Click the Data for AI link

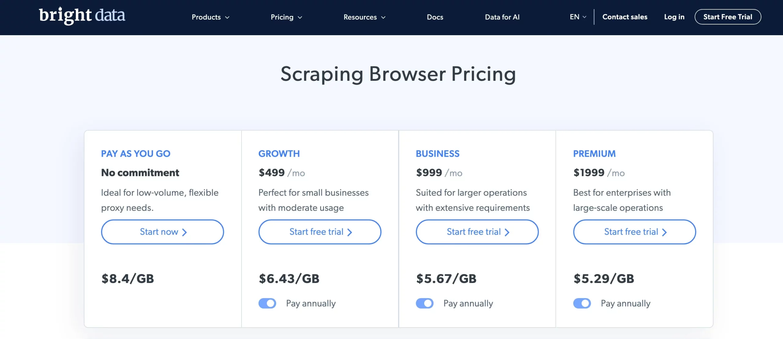502,17
